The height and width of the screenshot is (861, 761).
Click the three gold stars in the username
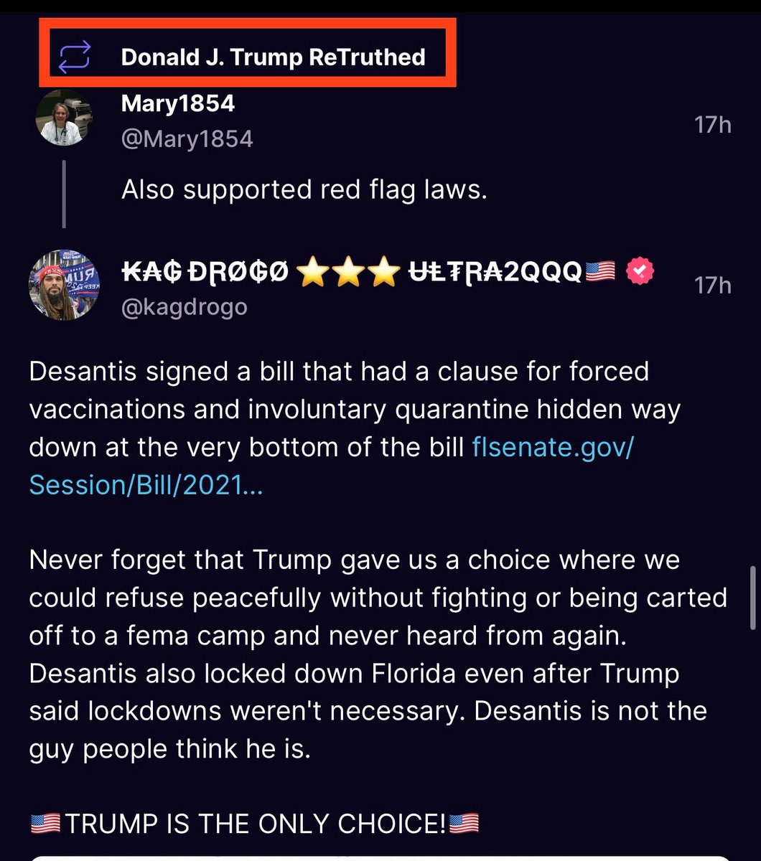347,272
